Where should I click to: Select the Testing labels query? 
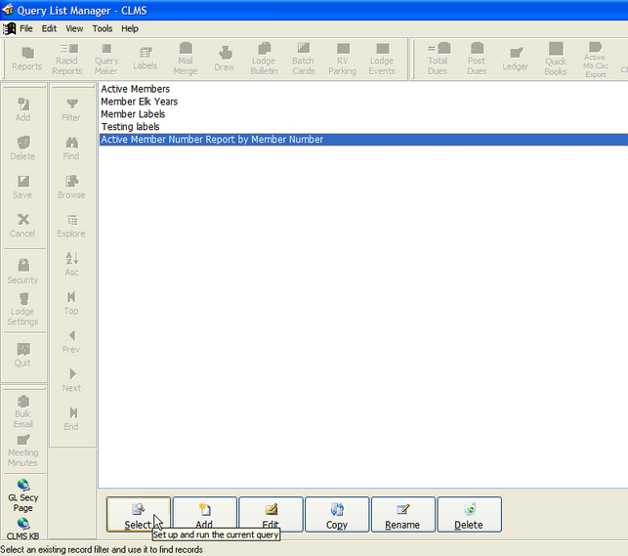coord(130,127)
